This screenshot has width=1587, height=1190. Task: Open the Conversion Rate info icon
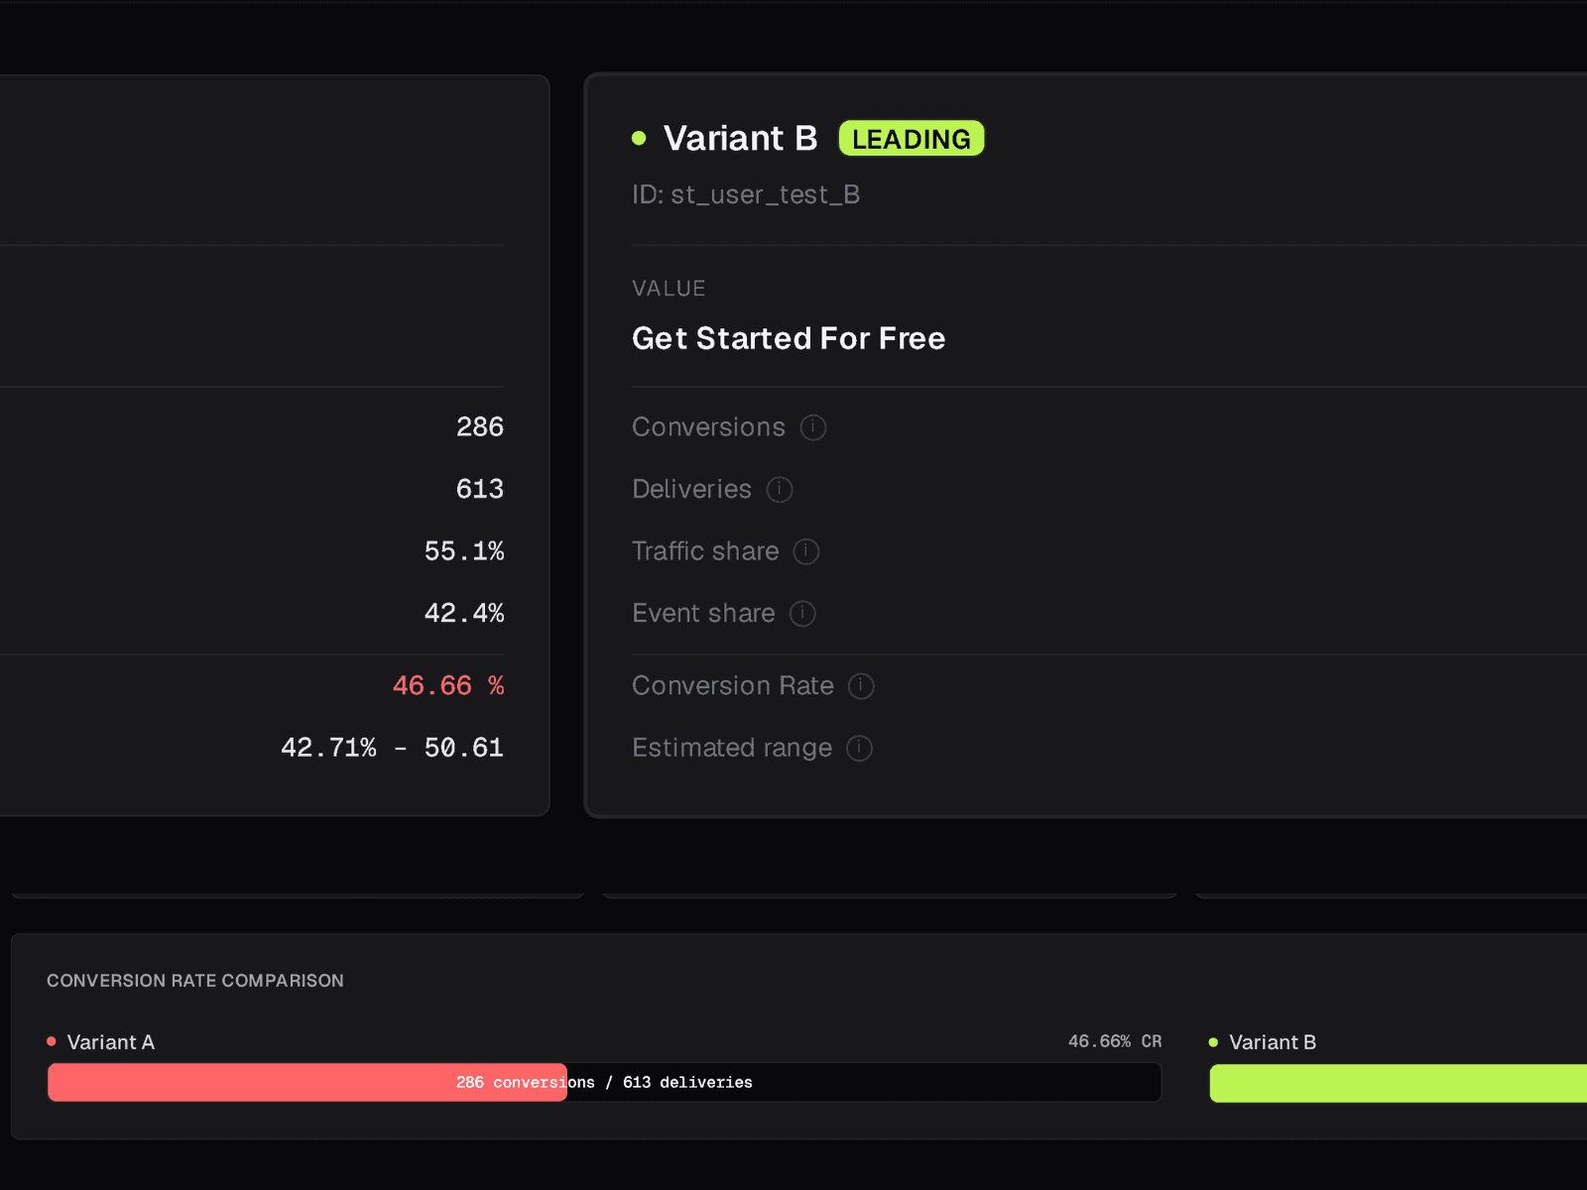click(861, 686)
